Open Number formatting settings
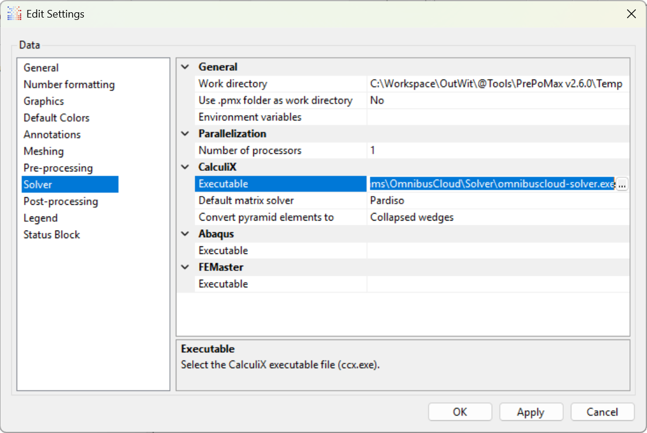 (x=69, y=84)
